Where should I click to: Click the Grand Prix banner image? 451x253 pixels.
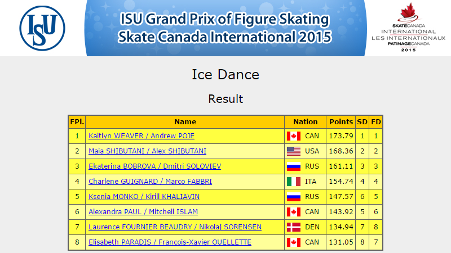(225, 28)
